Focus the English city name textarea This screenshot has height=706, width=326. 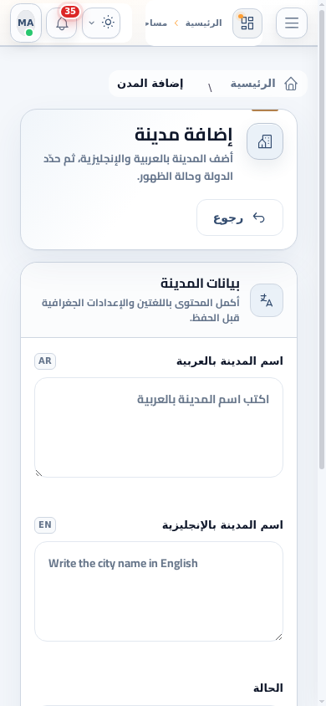click(x=159, y=591)
